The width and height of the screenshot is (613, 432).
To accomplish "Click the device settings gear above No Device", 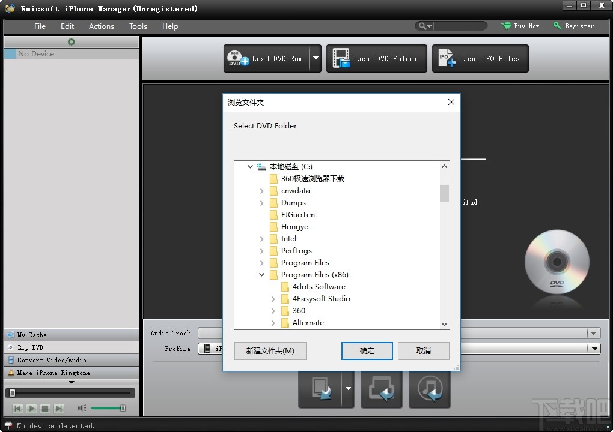I will pyautogui.click(x=71, y=42).
